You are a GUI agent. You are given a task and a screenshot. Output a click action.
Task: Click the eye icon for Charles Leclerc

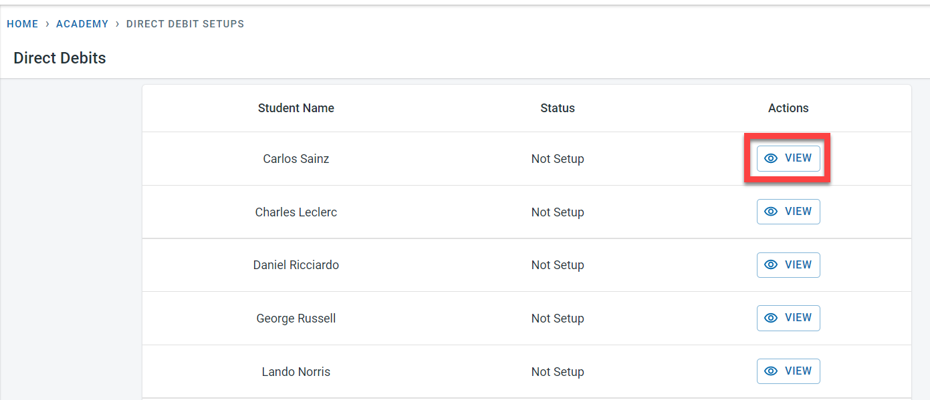click(771, 212)
